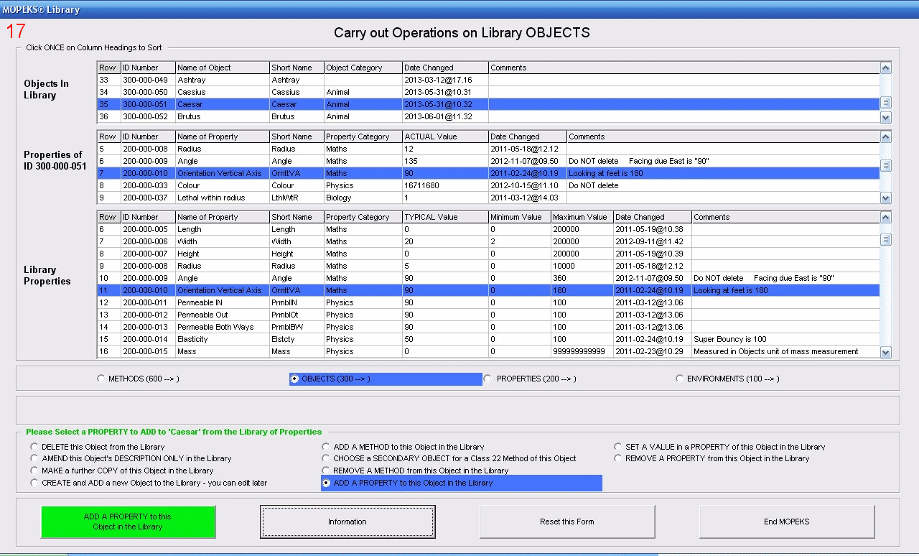Image resolution: width=919 pixels, height=556 pixels.
Task: Choose CREATE and ADD a new Object option
Action: click(34, 483)
